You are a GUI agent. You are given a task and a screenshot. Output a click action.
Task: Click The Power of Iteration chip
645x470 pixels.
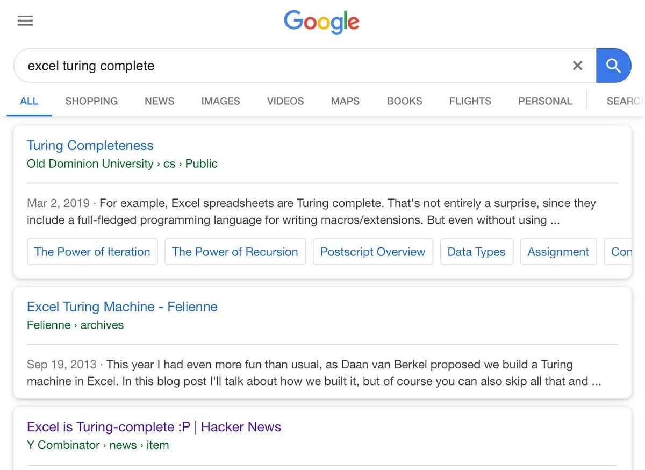coord(92,252)
